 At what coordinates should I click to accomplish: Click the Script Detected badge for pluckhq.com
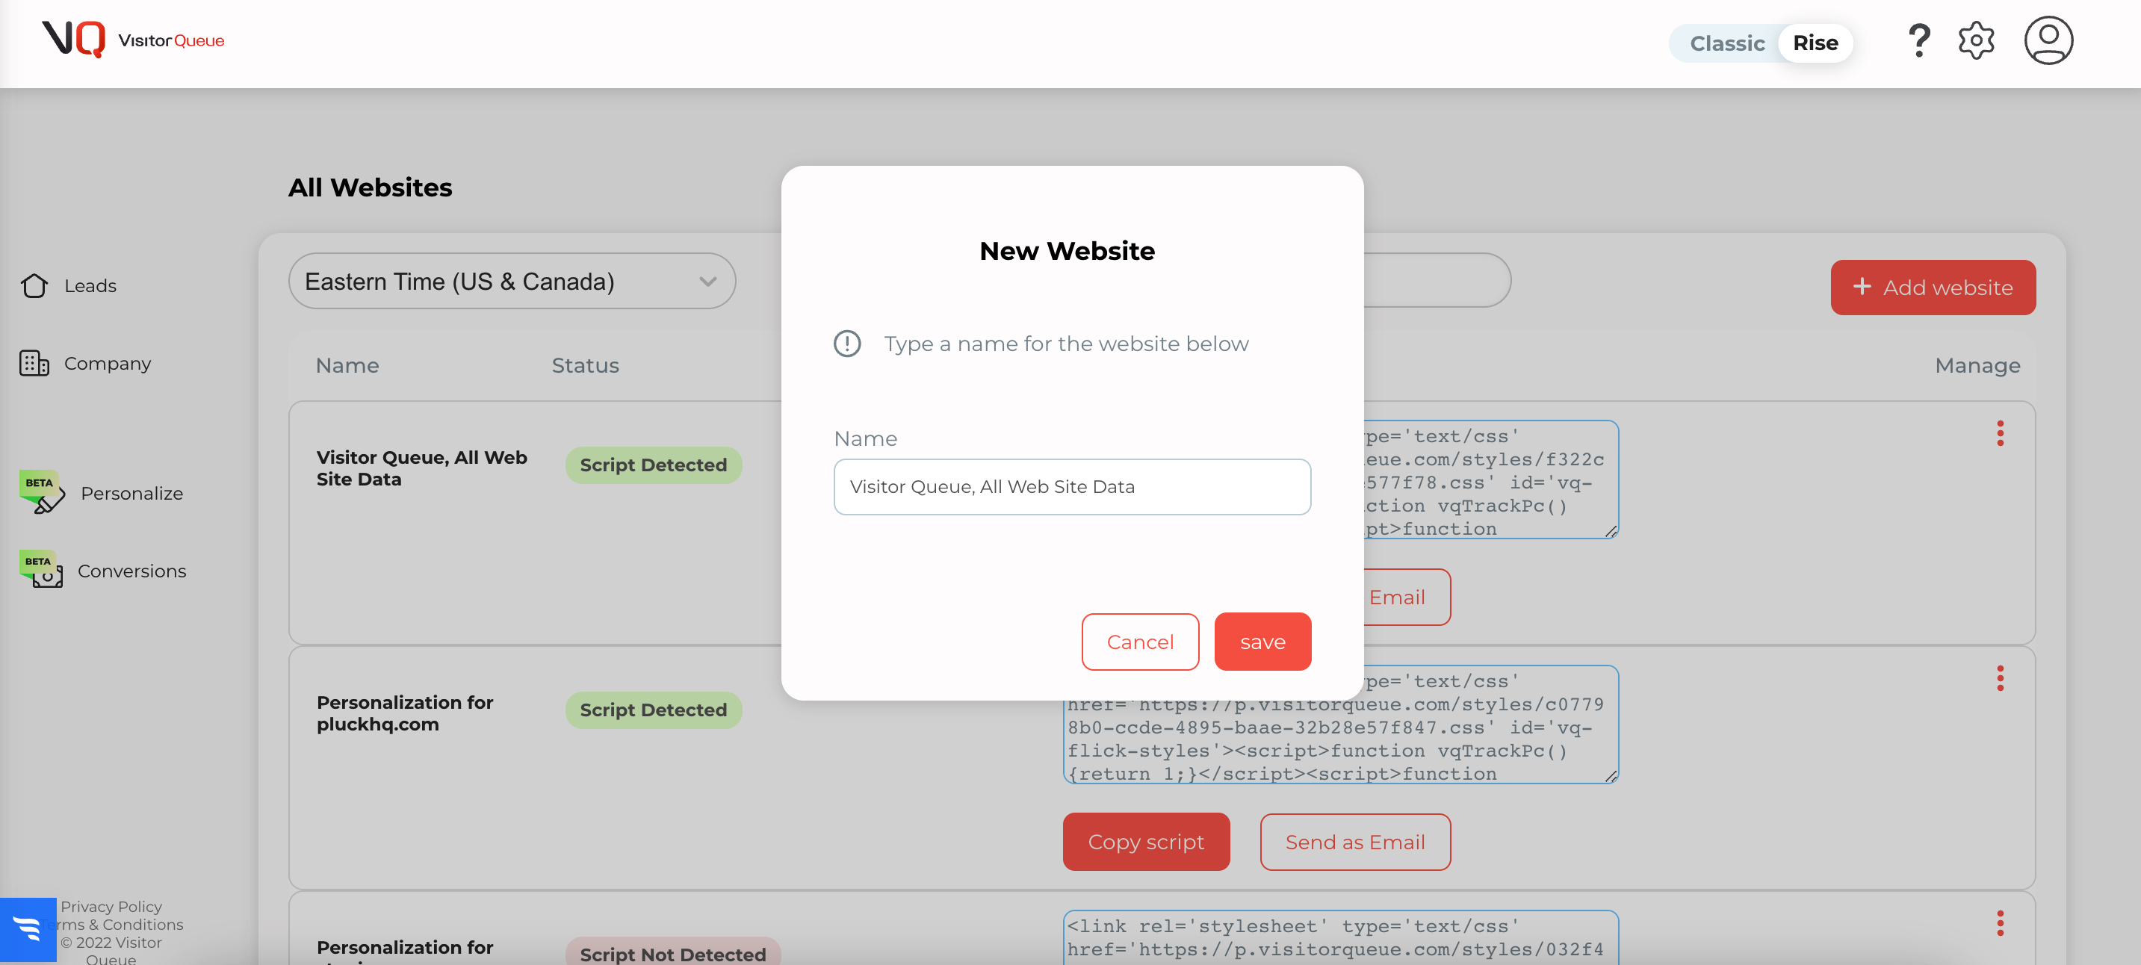pos(653,710)
